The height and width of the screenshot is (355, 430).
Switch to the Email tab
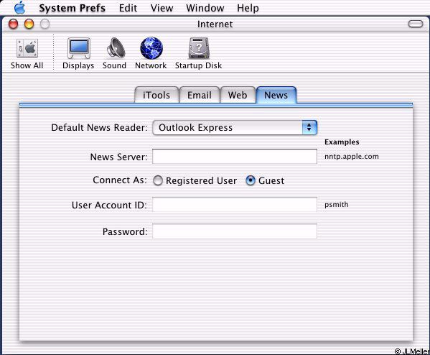[200, 95]
